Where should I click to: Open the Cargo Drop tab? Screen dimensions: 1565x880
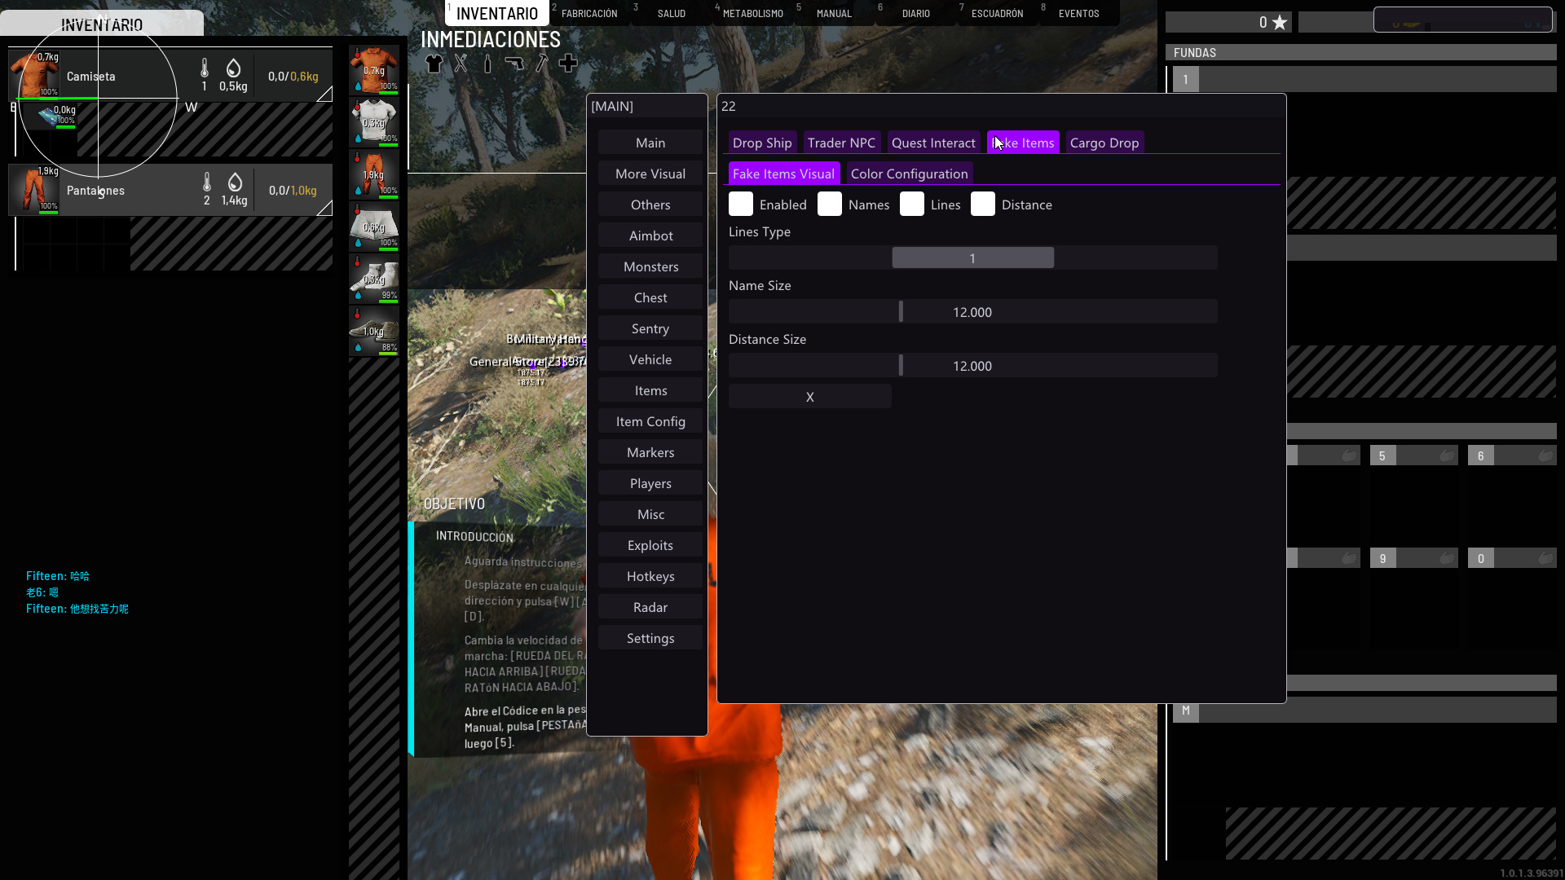point(1104,143)
